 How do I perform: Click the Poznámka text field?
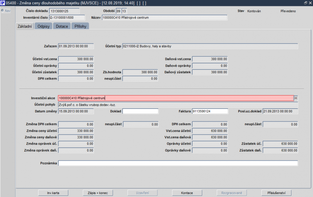tap(178, 163)
